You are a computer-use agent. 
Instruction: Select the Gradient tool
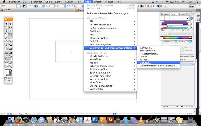coord(10,52)
